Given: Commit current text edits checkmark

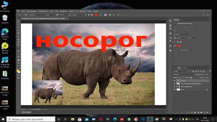Looking at the screenshot, I should point(114,15).
